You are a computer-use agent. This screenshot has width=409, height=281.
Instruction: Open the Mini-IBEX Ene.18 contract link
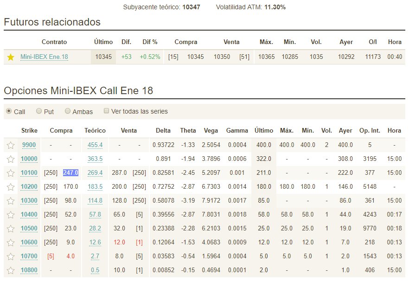(x=44, y=57)
